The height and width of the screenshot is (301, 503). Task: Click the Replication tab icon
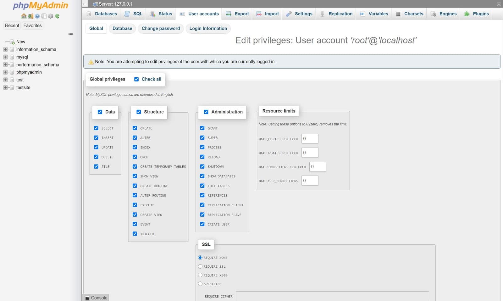pos(322,14)
